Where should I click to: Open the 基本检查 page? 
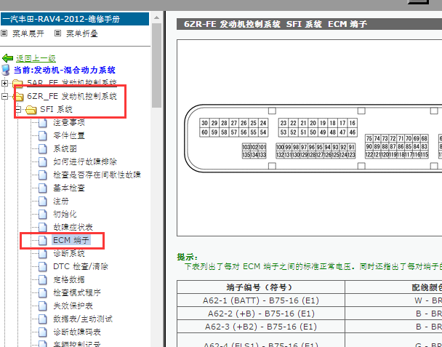pyautogui.click(x=69, y=188)
